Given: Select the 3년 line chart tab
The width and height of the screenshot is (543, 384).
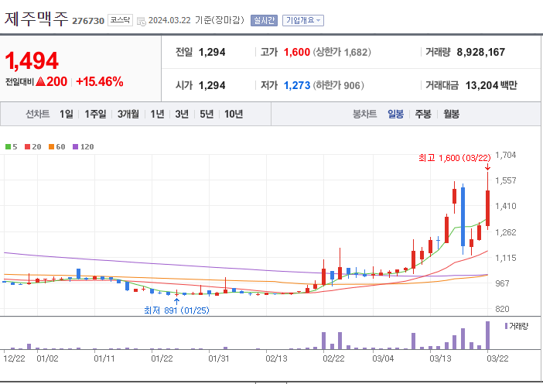Looking at the screenshot, I should 182,114.
